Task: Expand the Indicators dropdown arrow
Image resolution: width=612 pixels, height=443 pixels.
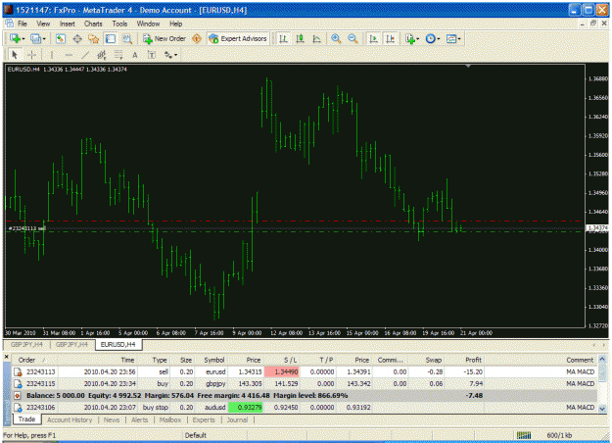Action: (417, 39)
